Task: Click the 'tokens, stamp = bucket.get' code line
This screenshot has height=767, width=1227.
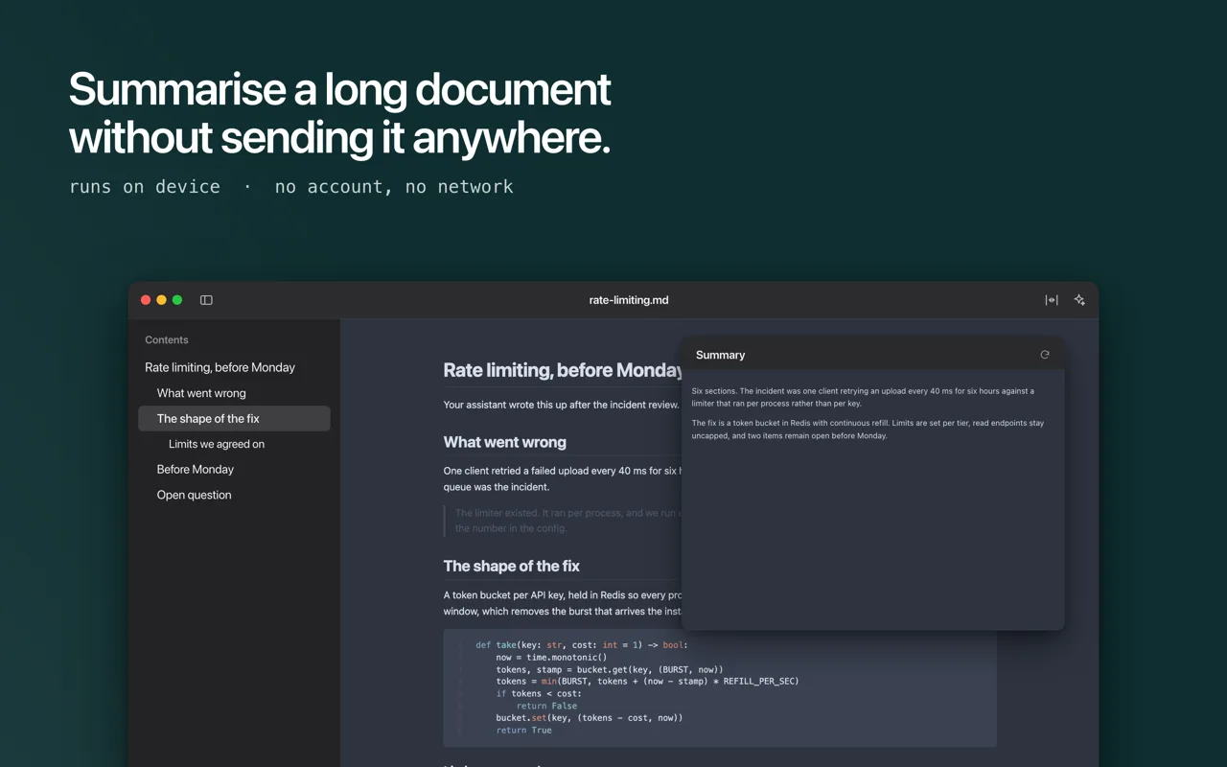Action: tap(609, 670)
